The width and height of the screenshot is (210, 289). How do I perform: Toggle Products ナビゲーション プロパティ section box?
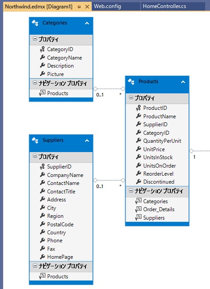click(131, 191)
